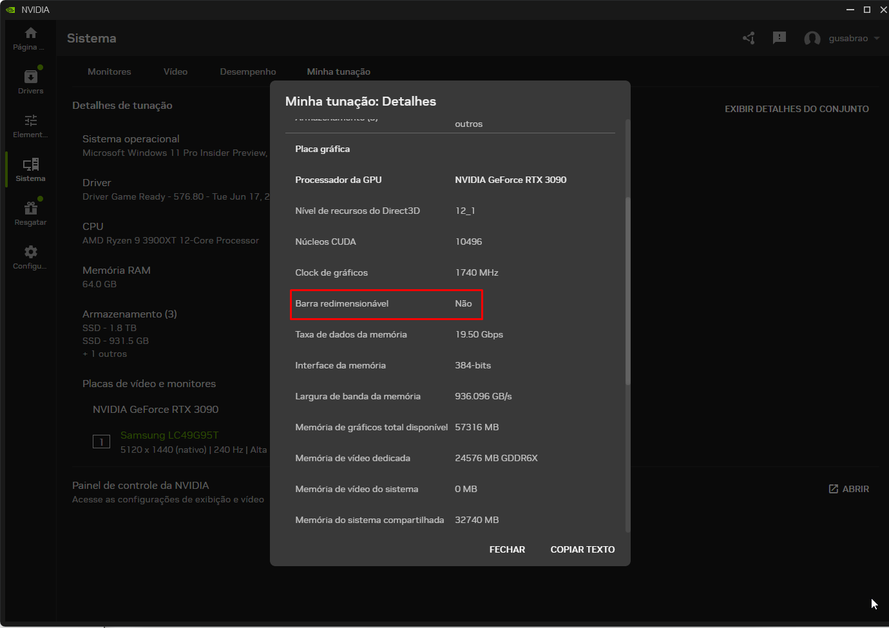Click COPIAR TEXTO to copy details
Viewport: 889px width, 628px height.
pyautogui.click(x=582, y=549)
